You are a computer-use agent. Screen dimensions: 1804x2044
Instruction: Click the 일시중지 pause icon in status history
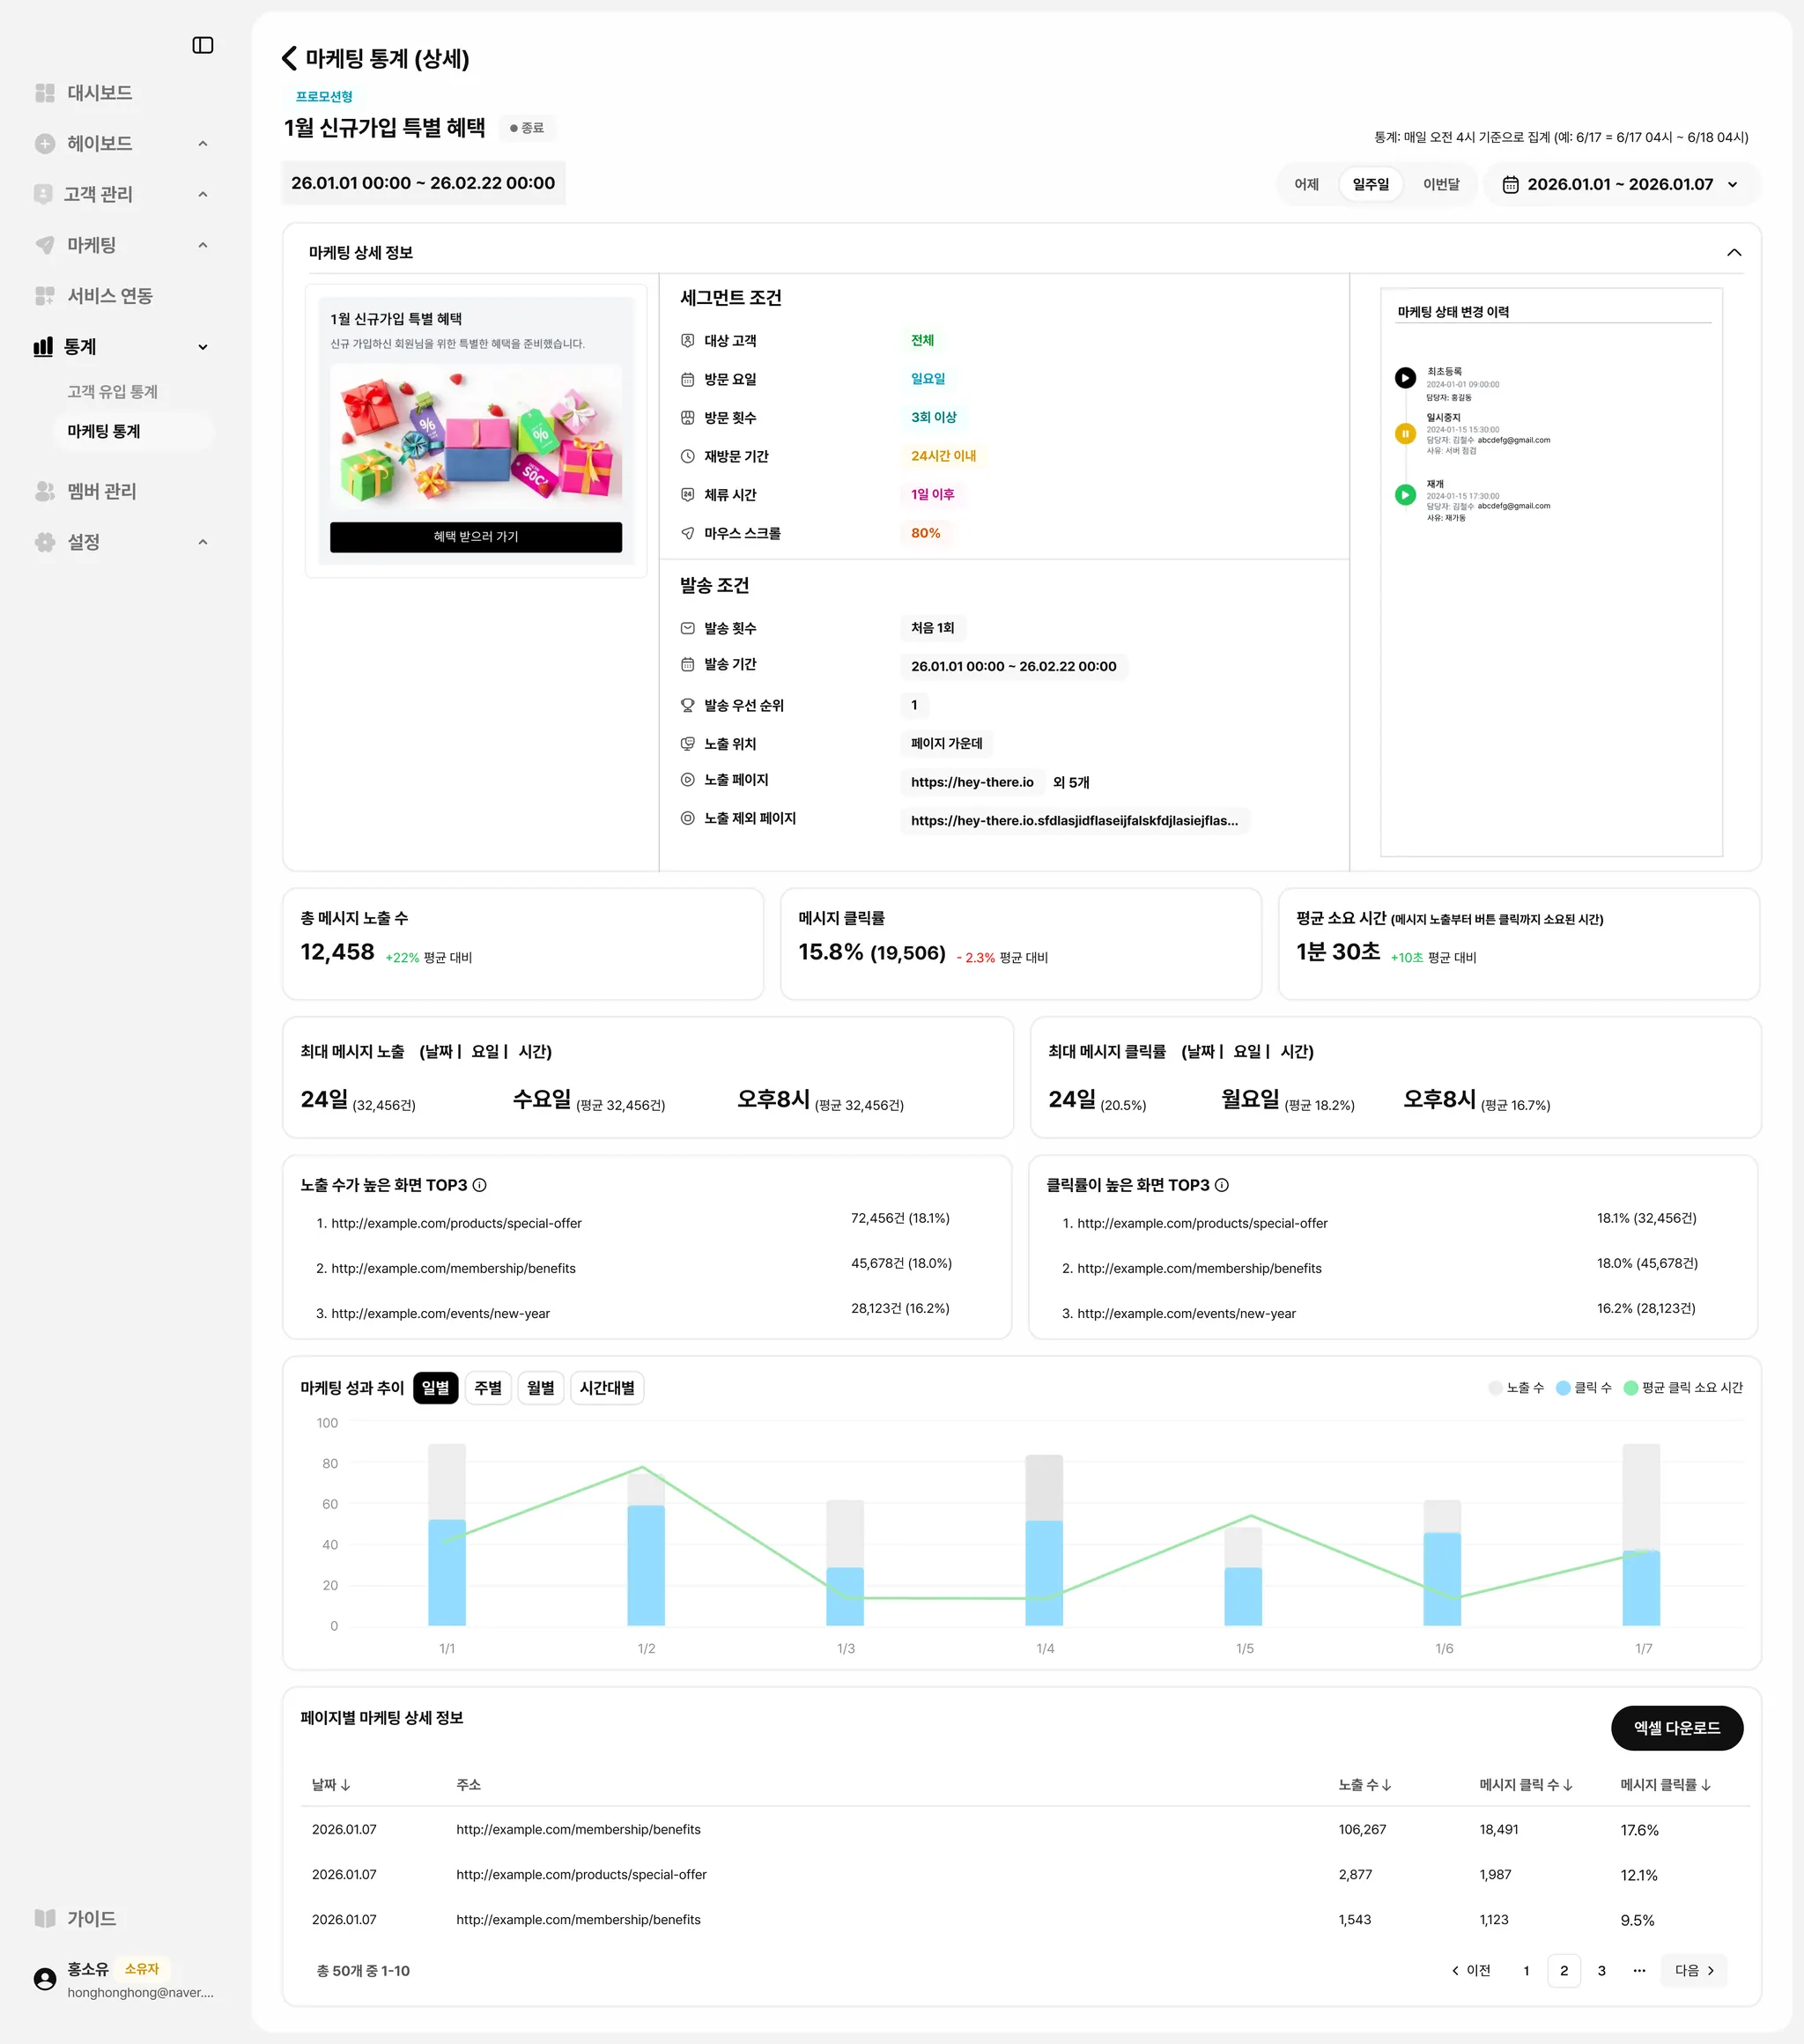(x=1405, y=434)
